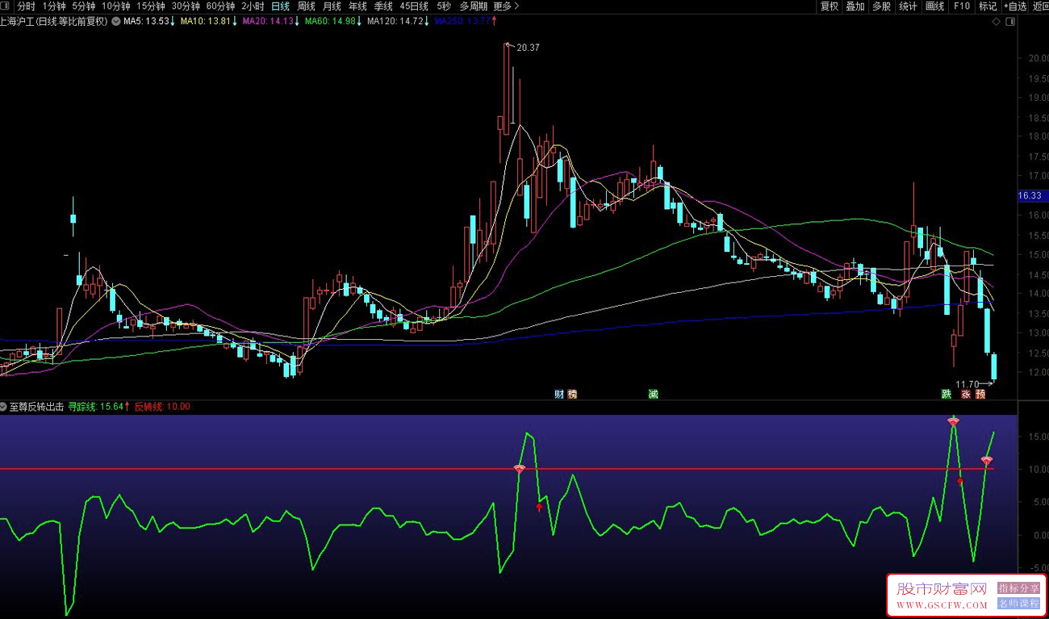Screen dimensions: 1049x619
Task: Expand main chart indicator dropdown beside 上海沪工
Action: coord(115,22)
